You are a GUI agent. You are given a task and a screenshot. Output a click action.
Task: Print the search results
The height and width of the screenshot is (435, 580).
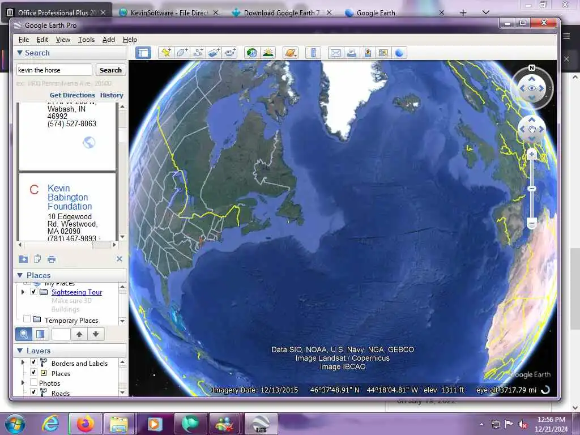pos(52,259)
